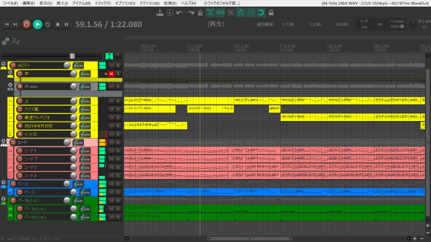Click the redo arrow icon
Screen dimensions: 431x242
pyautogui.click(x=190, y=13)
